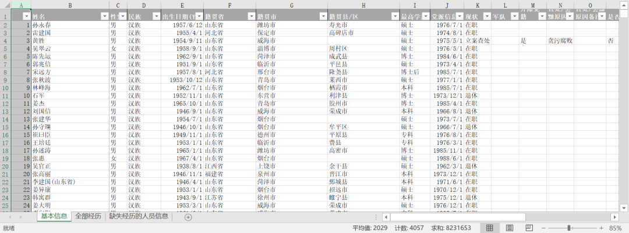
Task: Select cell containing 1953/10/12 birth date
Action: tap(182, 80)
